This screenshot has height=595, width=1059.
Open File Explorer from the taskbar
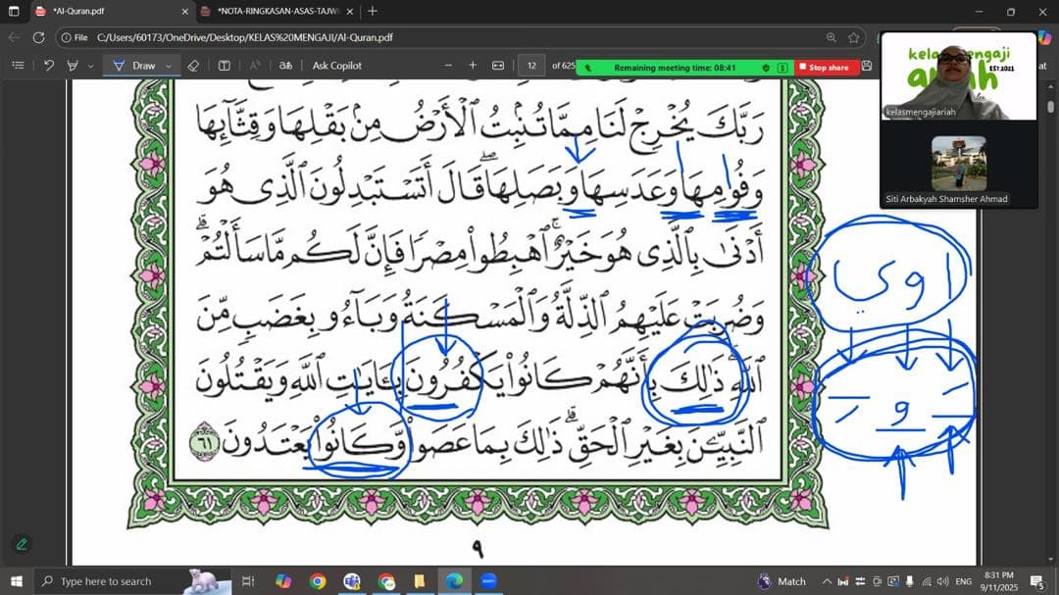point(420,581)
